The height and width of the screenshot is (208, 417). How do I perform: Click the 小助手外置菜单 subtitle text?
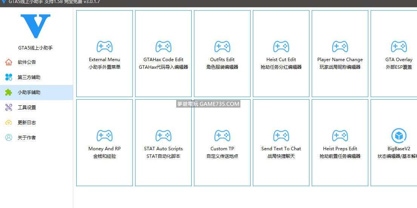(x=105, y=67)
